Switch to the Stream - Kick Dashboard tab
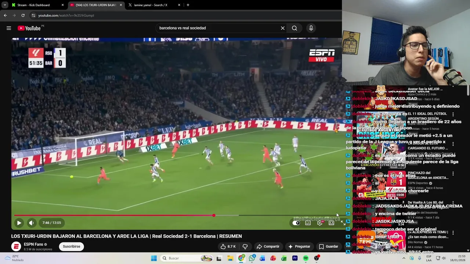The height and width of the screenshot is (264, 470). tap(33, 5)
